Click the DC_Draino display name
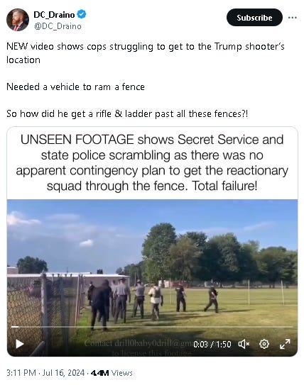Screen dimensions: 304x385 click(x=54, y=15)
